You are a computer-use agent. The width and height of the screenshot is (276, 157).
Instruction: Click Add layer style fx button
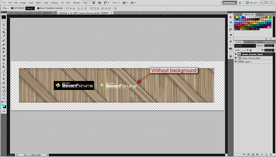click(248, 154)
